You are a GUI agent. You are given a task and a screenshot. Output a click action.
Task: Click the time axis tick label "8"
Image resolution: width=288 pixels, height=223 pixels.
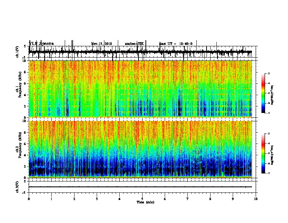tap(210, 199)
